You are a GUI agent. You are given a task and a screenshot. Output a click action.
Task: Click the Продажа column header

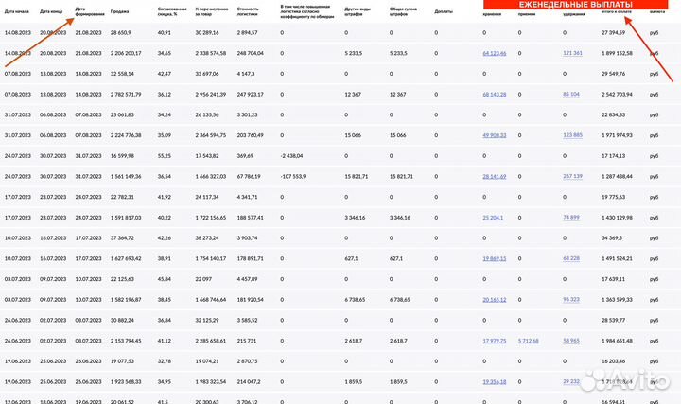[120, 11]
